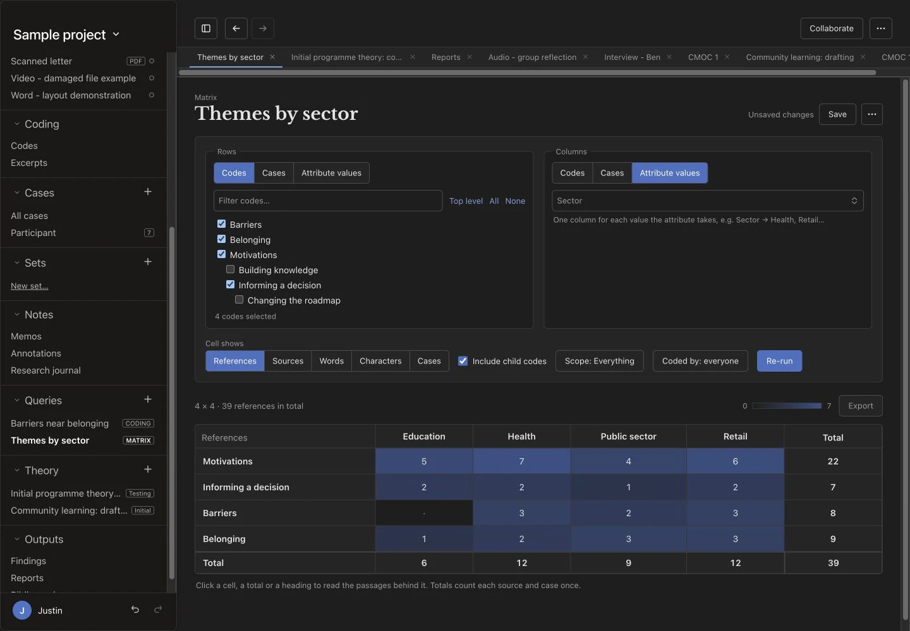Image resolution: width=910 pixels, height=631 pixels.
Task: Uncheck the Belonging code checkbox
Action: pyautogui.click(x=221, y=239)
